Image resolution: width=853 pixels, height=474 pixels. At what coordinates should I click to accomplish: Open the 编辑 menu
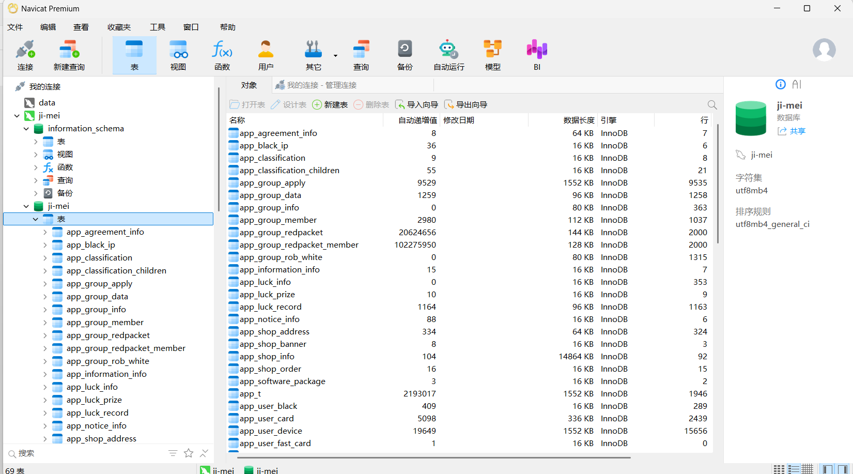point(48,27)
